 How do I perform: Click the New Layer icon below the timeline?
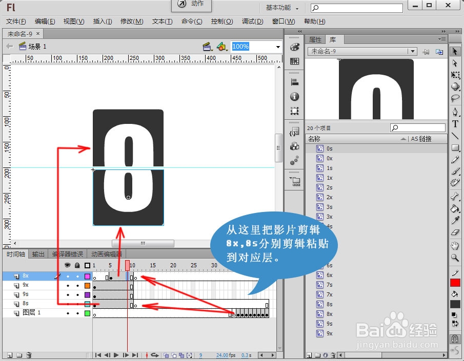(x=9, y=354)
